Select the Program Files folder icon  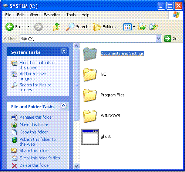point(90,95)
